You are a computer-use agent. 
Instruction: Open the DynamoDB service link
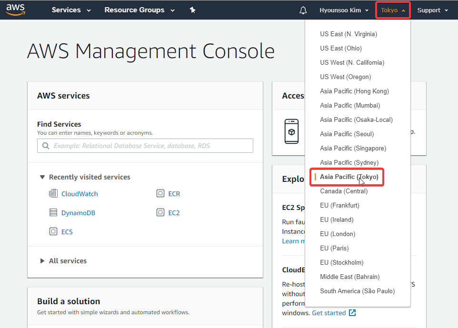click(x=78, y=213)
